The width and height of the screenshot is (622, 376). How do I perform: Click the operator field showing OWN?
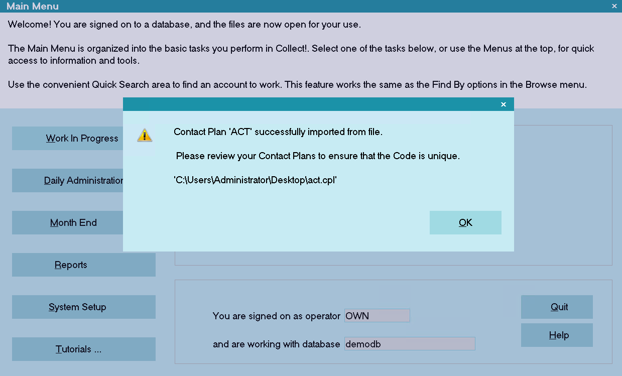pyautogui.click(x=377, y=316)
